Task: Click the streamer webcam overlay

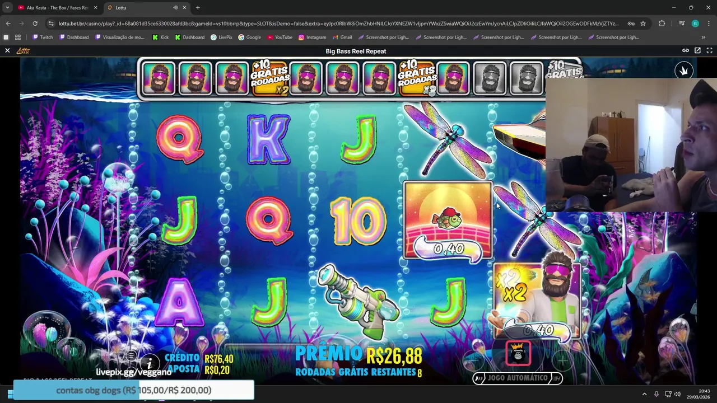Action: [x=631, y=144]
